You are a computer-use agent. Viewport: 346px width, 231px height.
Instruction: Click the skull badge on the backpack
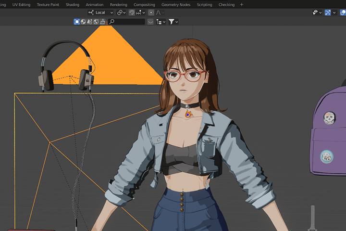[x=330, y=118]
